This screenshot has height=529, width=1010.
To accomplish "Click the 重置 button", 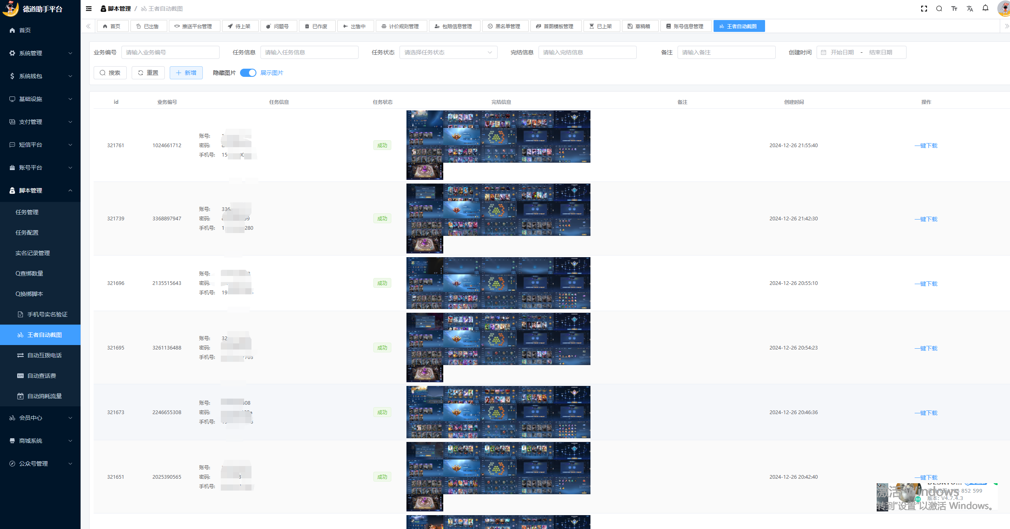I will 148,73.
